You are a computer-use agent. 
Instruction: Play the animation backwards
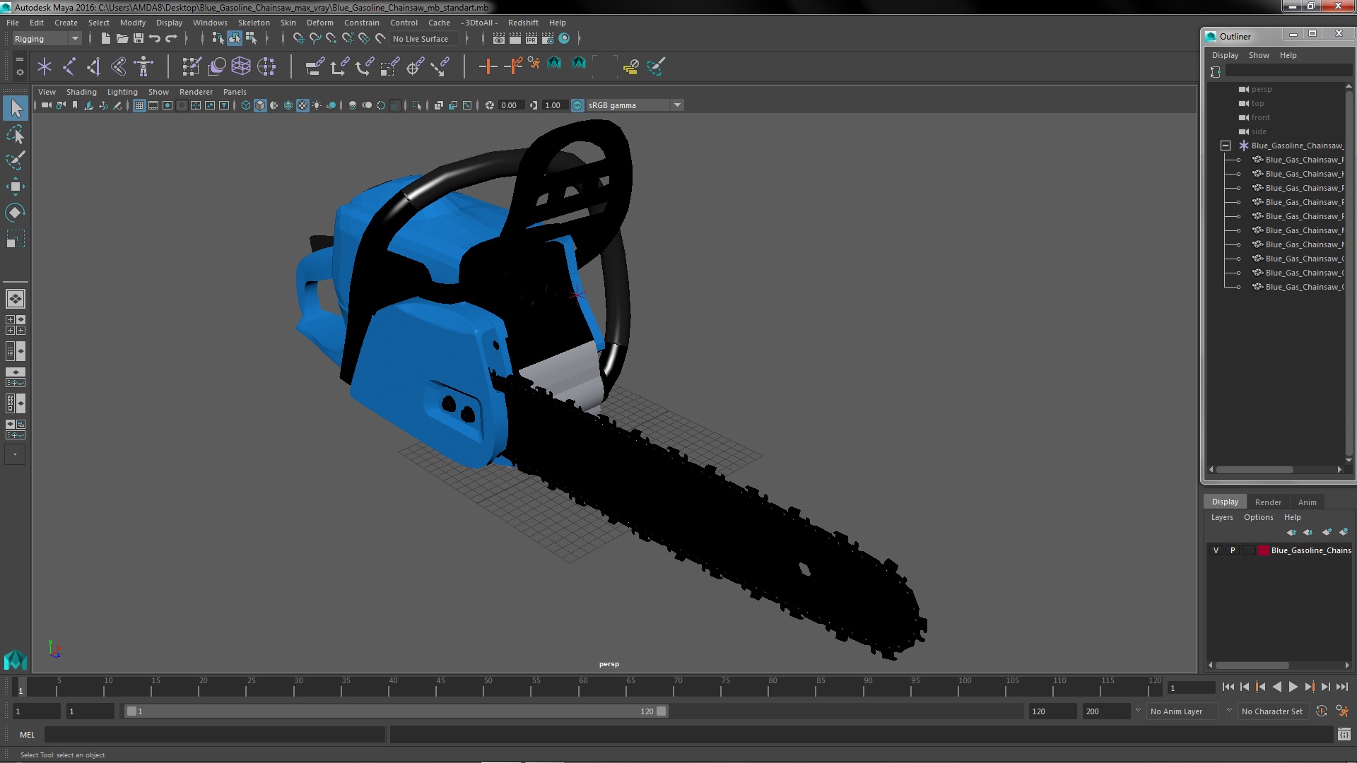(x=1276, y=687)
